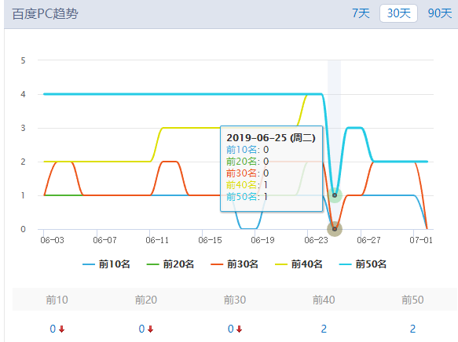
Task: Switch to the 7天 range tab
Action: [361, 13]
